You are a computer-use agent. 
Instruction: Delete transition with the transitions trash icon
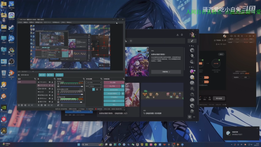click(x=97, y=90)
